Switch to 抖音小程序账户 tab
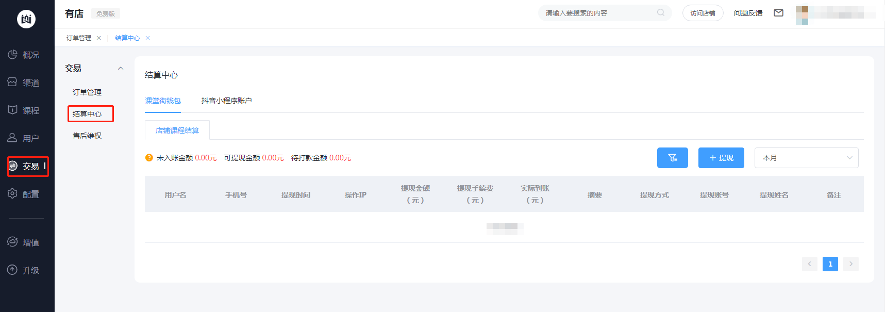 click(x=226, y=101)
